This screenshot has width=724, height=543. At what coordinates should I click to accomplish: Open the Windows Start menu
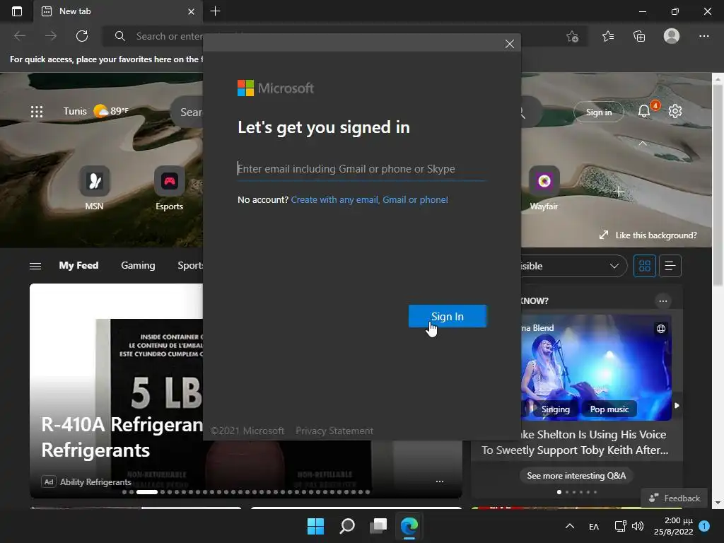(x=316, y=526)
